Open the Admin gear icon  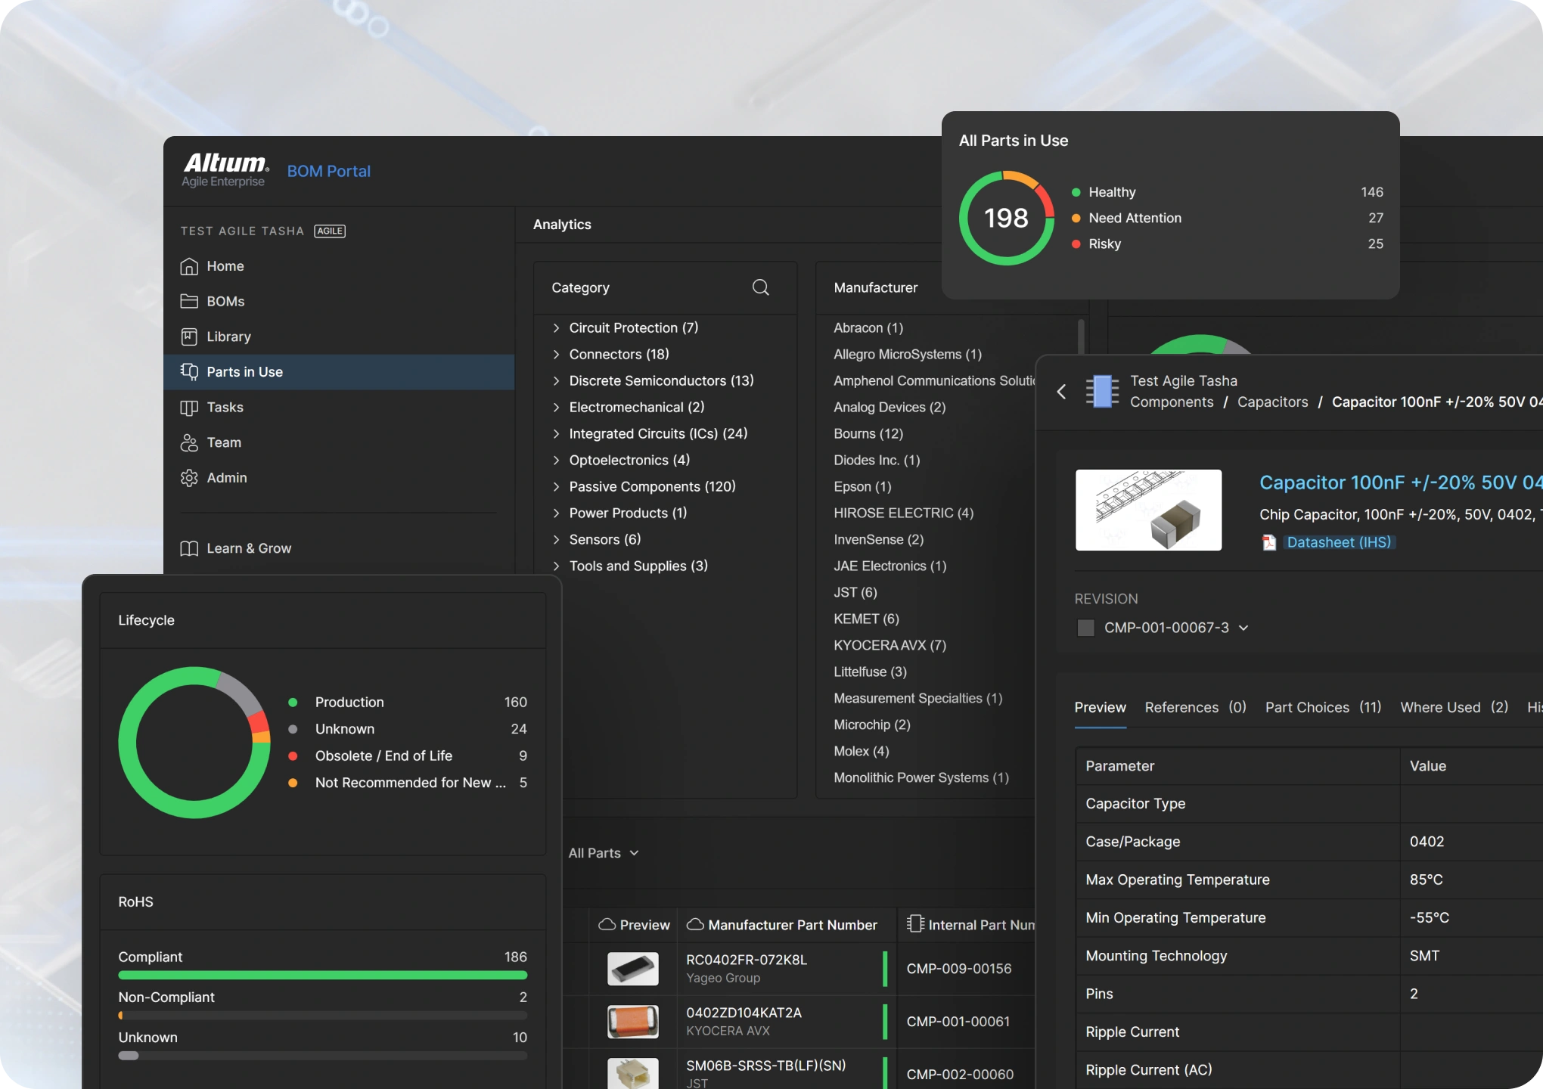[189, 478]
